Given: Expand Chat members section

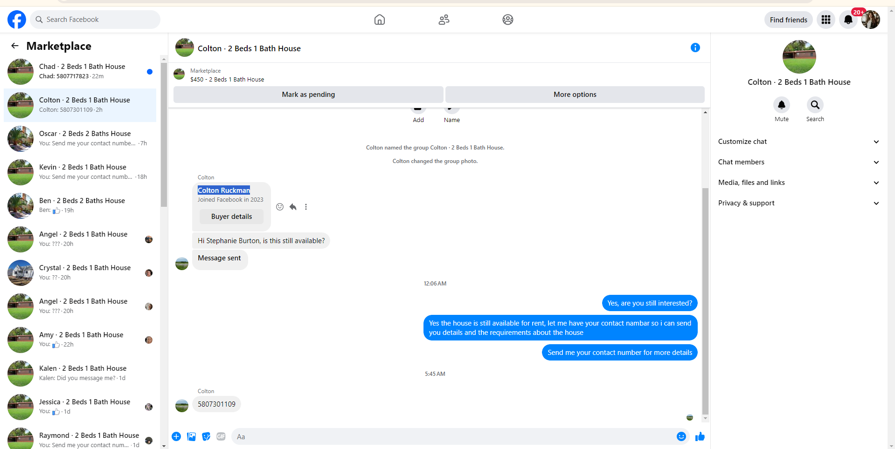Looking at the screenshot, I should pyautogui.click(x=799, y=162).
